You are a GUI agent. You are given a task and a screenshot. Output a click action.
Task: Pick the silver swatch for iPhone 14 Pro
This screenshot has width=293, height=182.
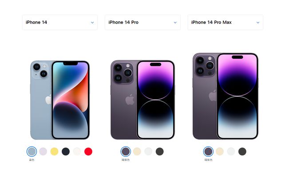point(148,151)
